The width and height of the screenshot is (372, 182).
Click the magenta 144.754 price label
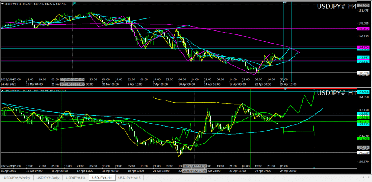pos(363,47)
